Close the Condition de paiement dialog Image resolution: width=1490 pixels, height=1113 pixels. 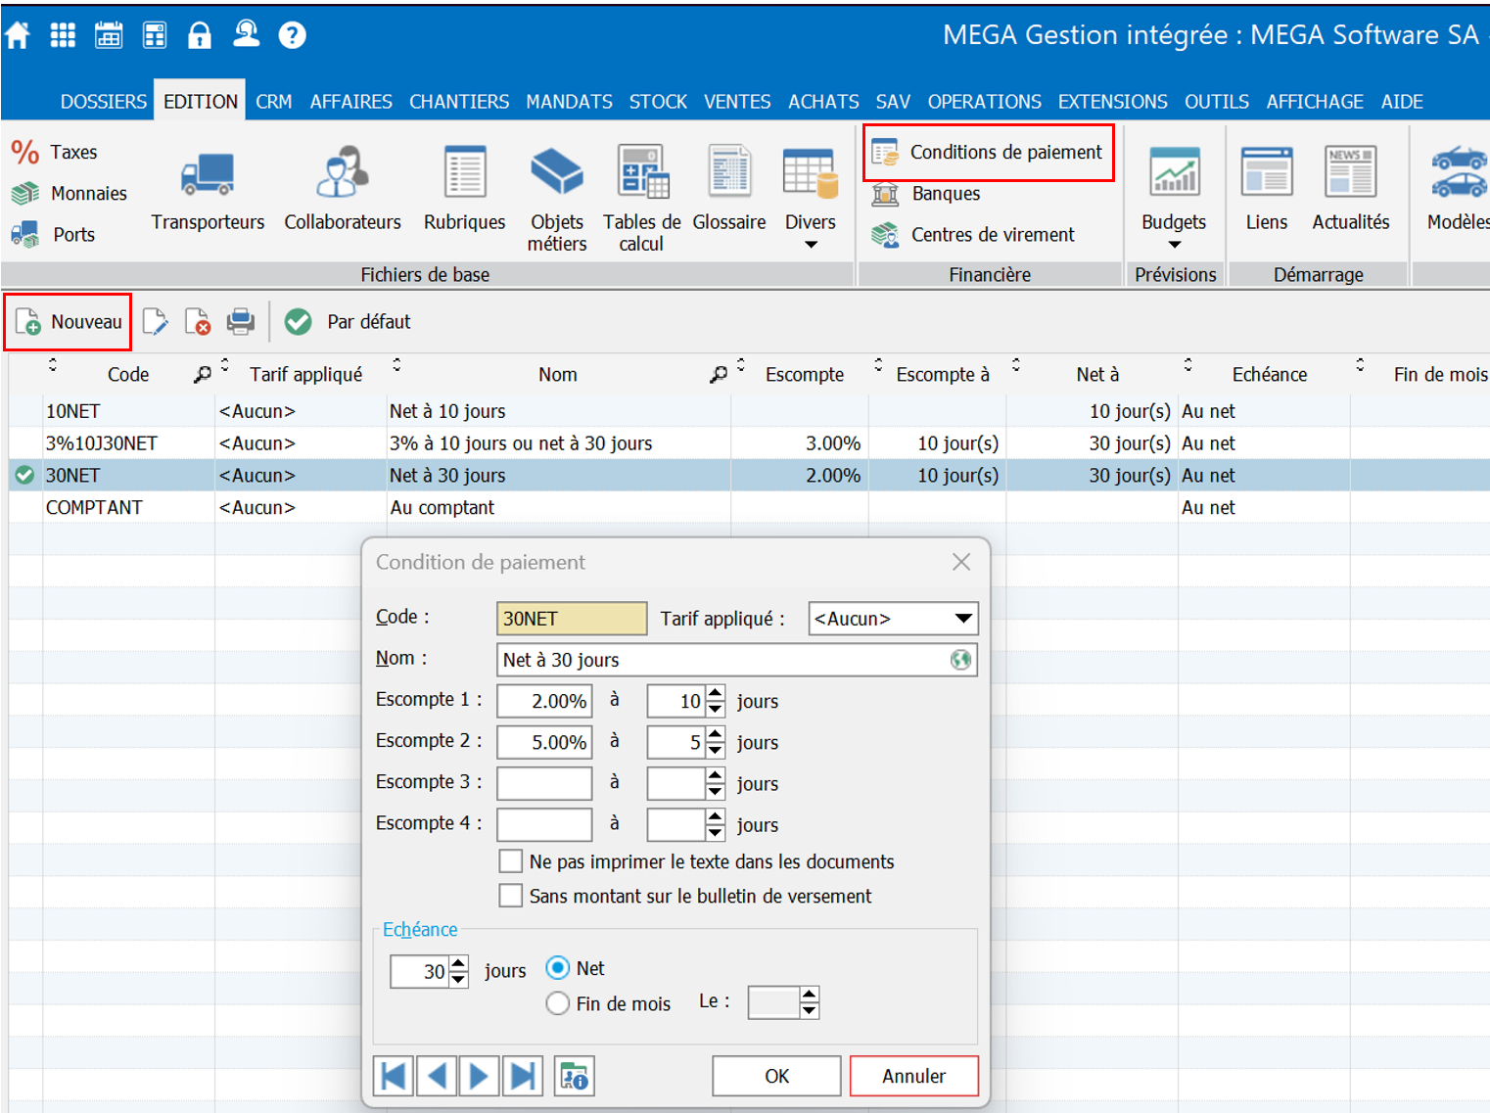[961, 562]
